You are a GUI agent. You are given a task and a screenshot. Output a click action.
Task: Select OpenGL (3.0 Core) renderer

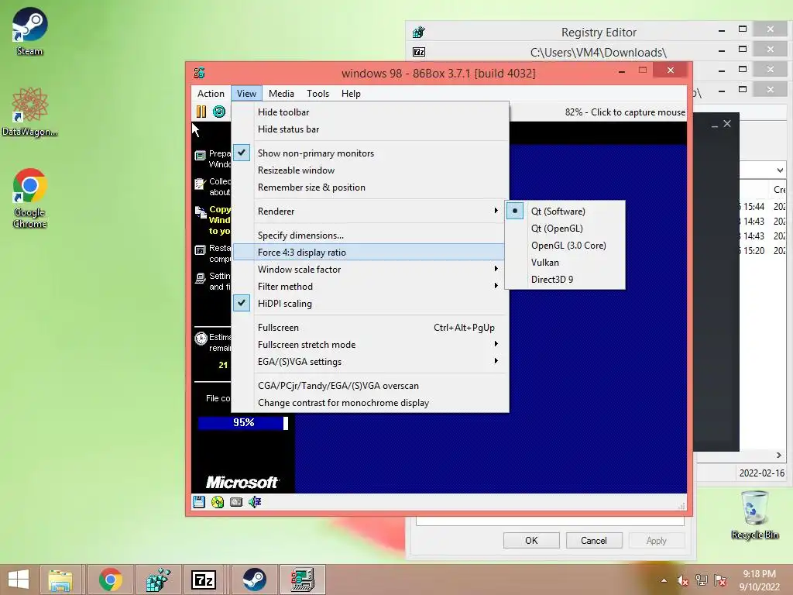click(x=565, y=246)
